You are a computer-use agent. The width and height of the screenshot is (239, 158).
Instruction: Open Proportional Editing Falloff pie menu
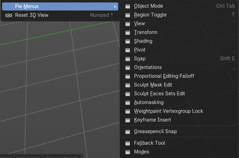179,76
